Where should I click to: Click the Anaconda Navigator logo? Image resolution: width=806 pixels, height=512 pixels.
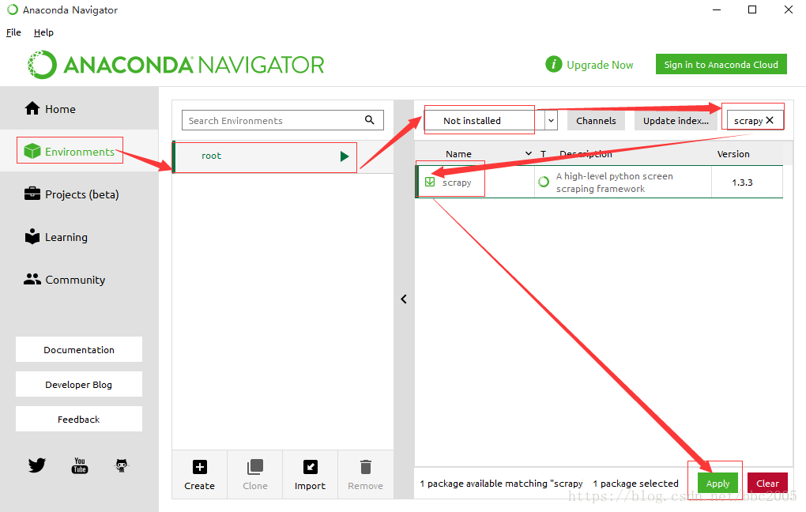click(x=175, y=65)
